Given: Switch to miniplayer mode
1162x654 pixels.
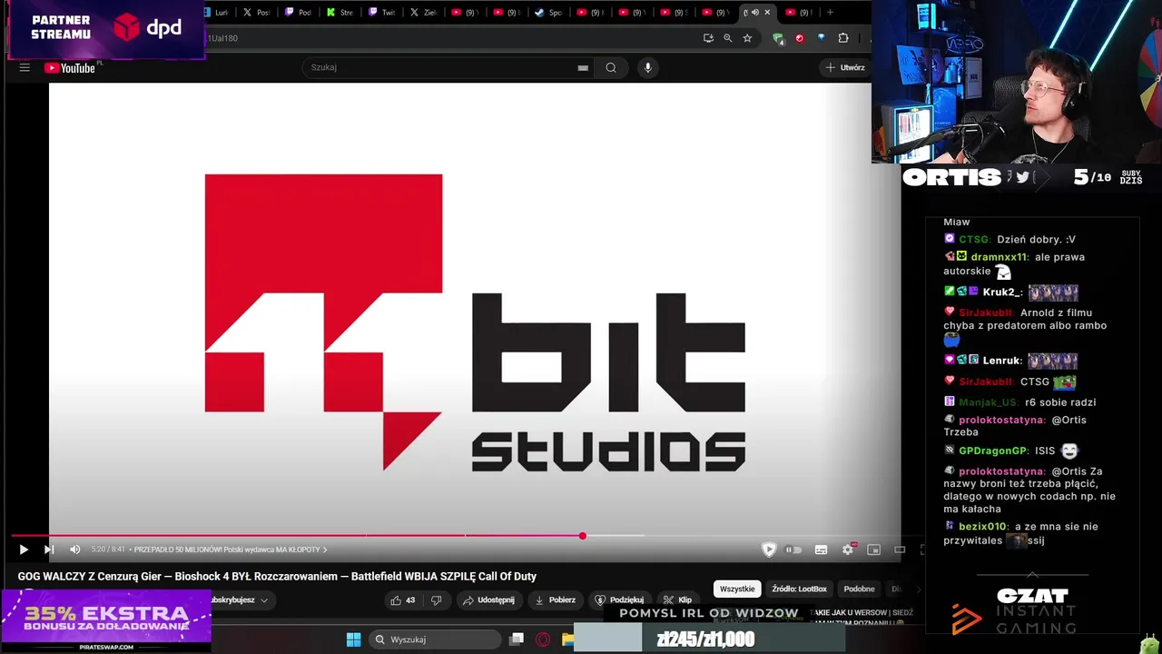Looking at the screenshot, I should click(874, 550).
